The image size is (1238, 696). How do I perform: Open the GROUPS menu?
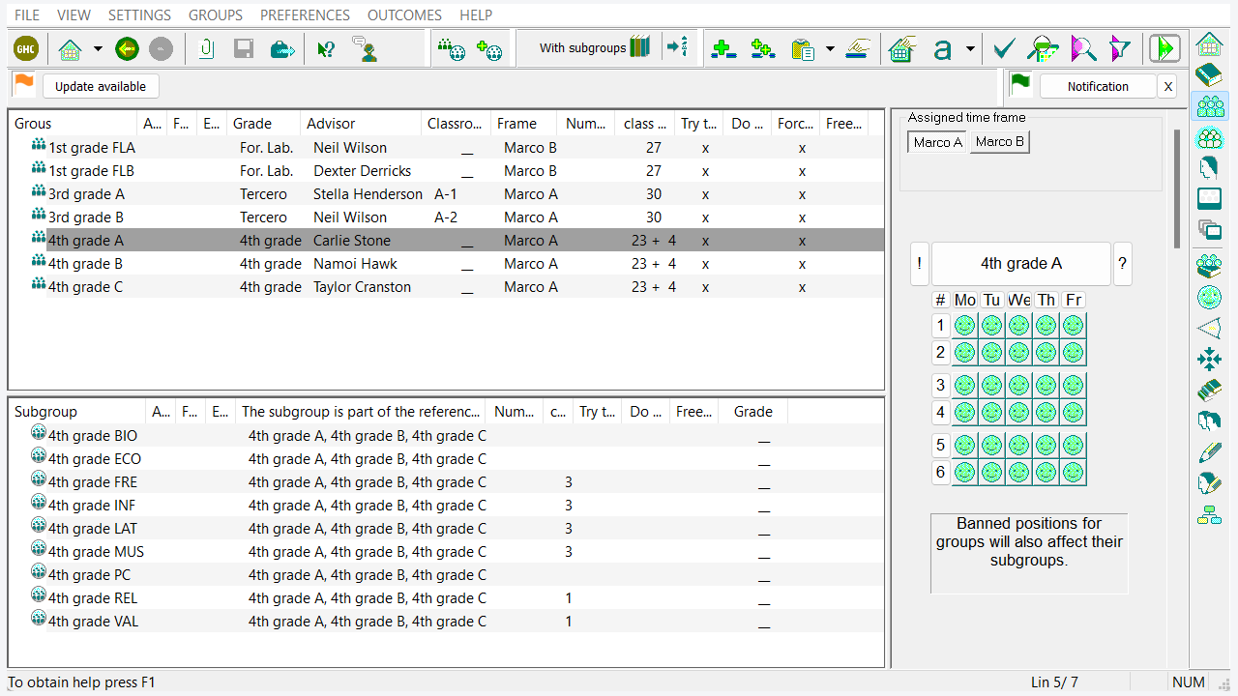(215, 14)
